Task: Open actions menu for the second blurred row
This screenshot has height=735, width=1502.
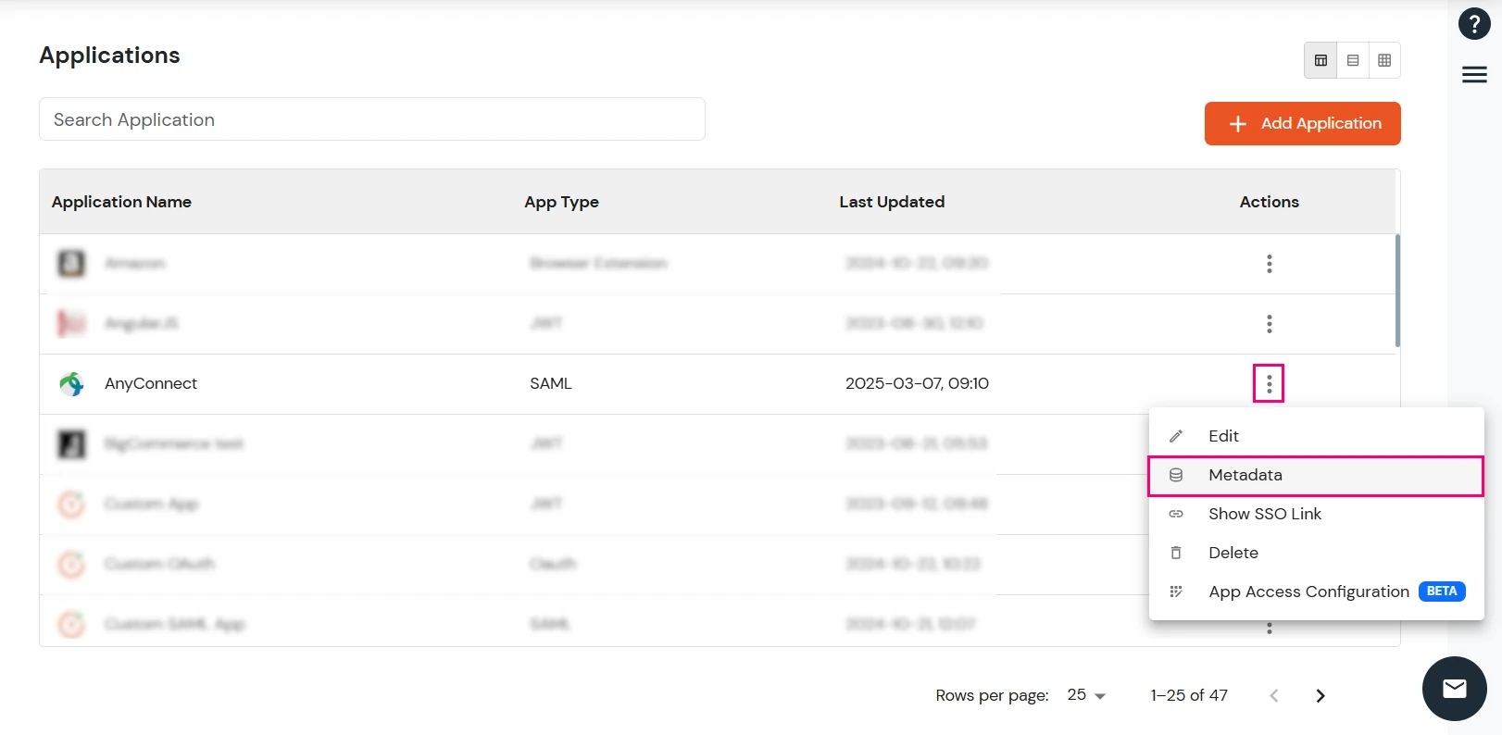Action: (x=1269, y=324)
